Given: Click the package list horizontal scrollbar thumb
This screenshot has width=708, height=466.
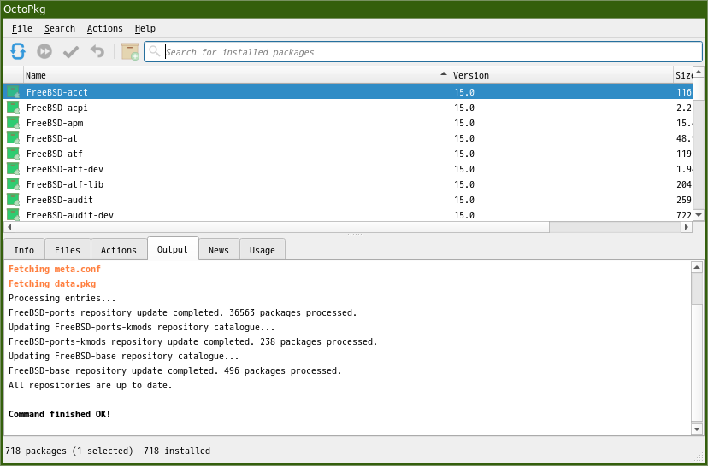Looking at the screenshot, I should pyautogui.click(x=282, y=227).
